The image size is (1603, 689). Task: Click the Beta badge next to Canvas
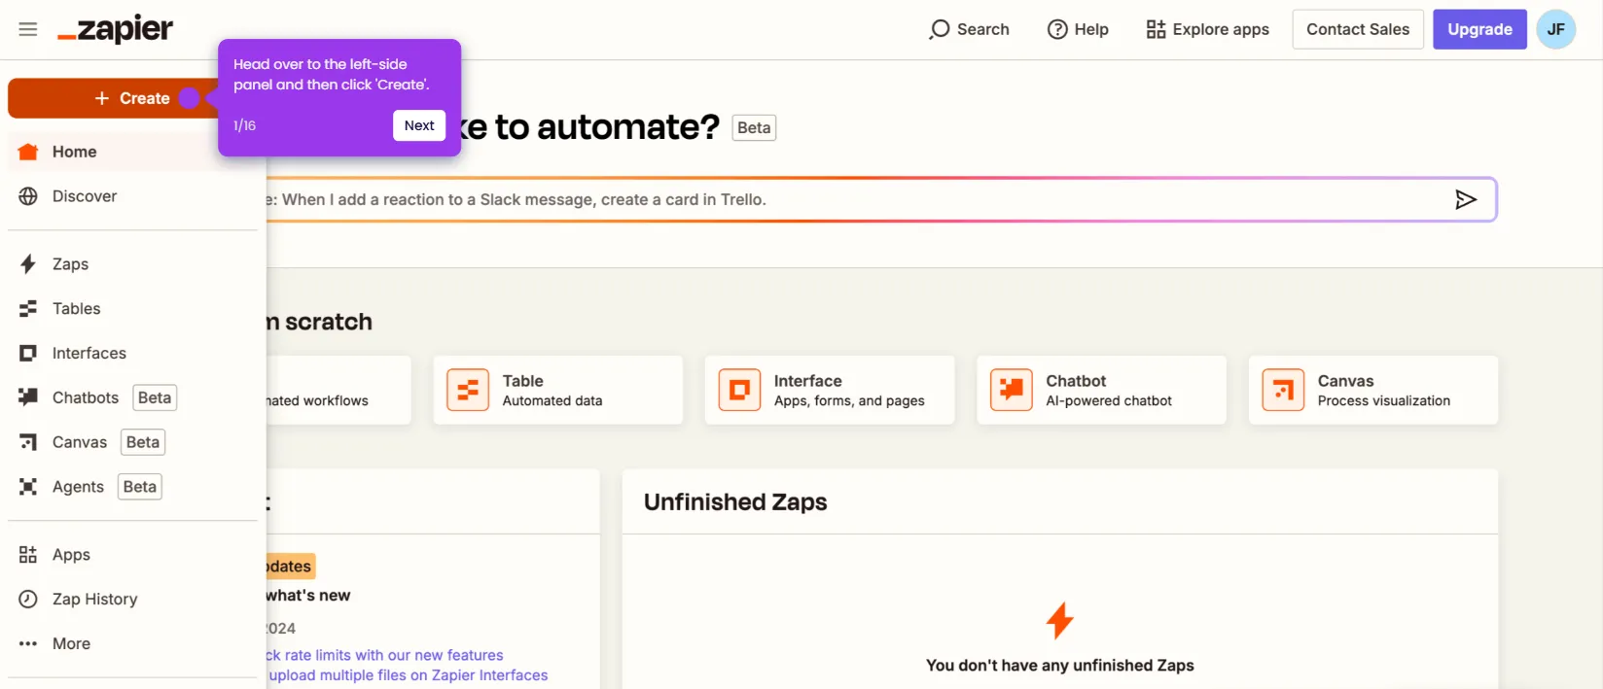point(143,442)
